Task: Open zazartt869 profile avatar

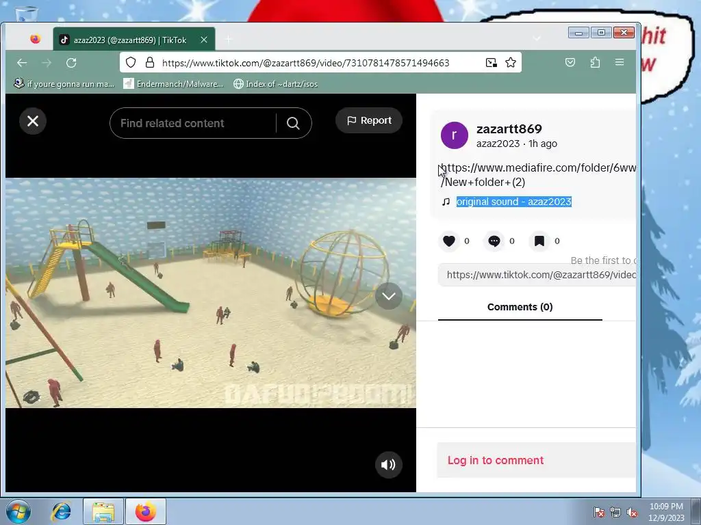Action: [x=455, y=135]
